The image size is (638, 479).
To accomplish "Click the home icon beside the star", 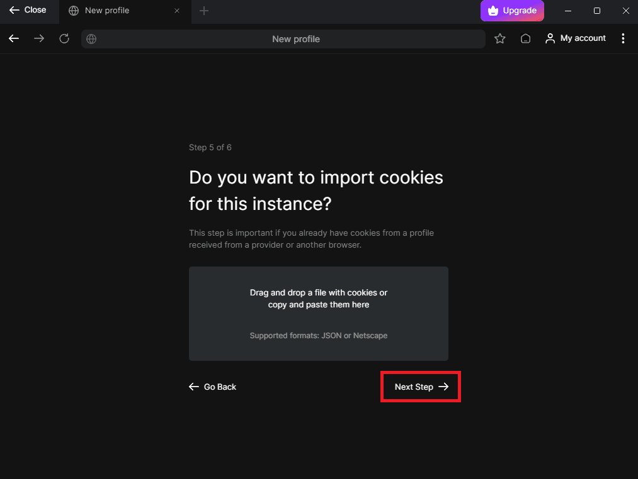I will point(525,38).
